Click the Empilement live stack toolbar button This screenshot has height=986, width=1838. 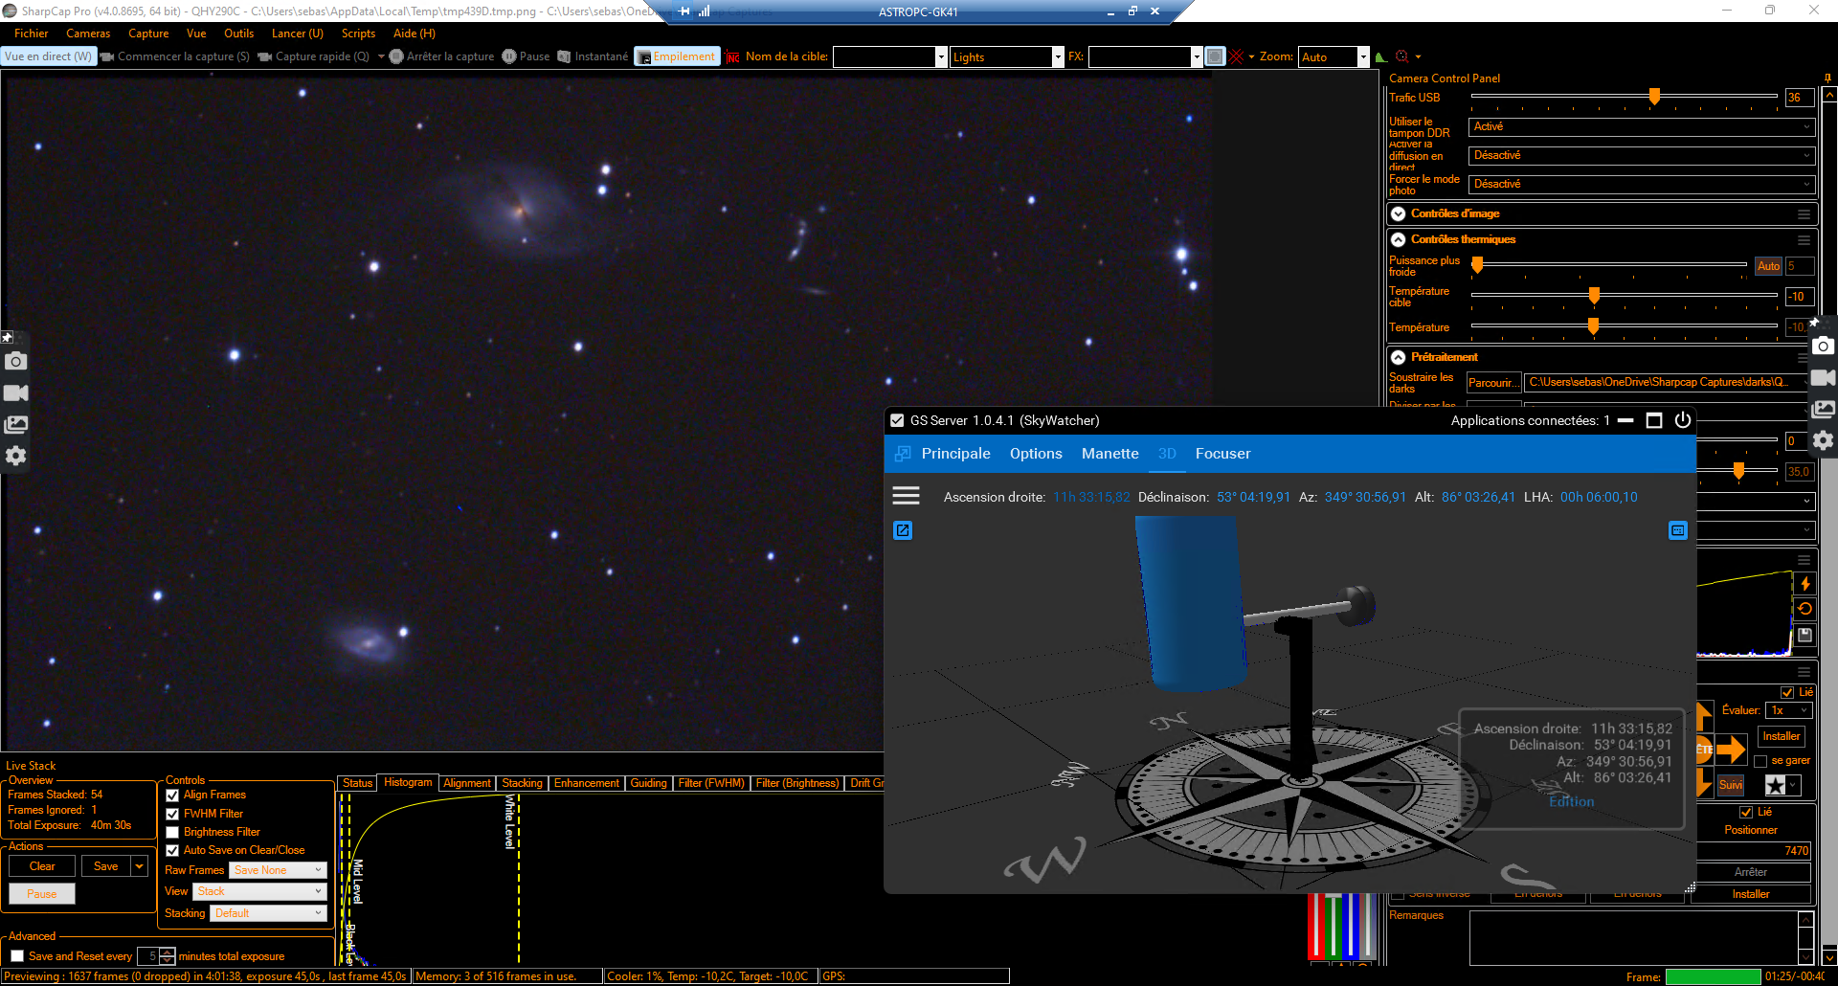coord(676,56)
